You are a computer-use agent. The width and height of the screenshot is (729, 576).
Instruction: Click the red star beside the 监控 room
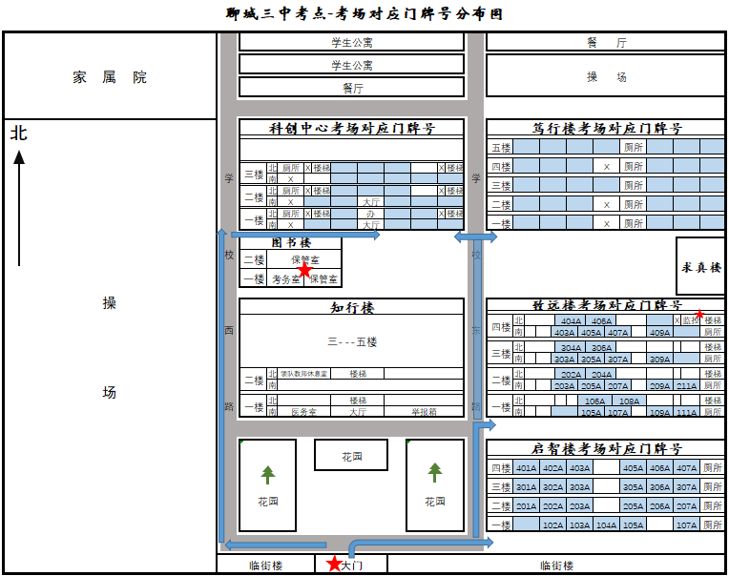click(699, 315)
